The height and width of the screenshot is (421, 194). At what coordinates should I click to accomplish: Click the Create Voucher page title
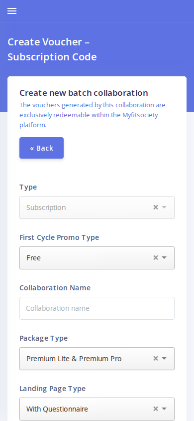point(52,49)
